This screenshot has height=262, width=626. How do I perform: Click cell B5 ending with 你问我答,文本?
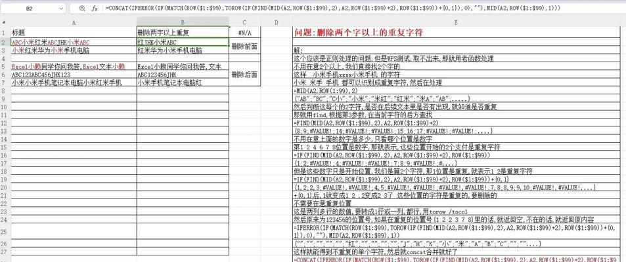183,67
